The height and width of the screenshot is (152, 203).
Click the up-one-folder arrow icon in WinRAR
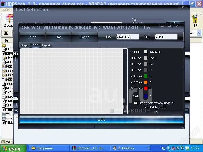6,33
